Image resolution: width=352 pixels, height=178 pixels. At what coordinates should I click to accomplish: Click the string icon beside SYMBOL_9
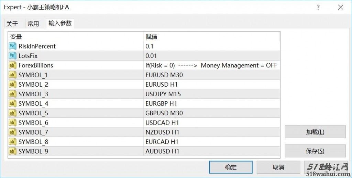[12, 151]
